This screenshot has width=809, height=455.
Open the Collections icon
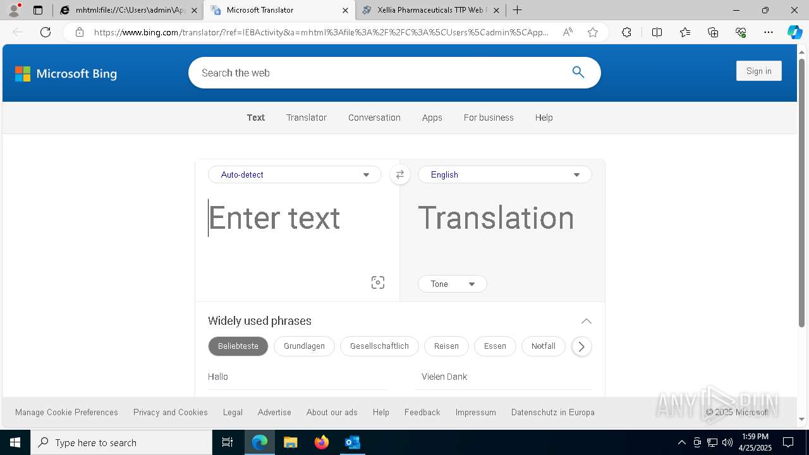point(713,32)
